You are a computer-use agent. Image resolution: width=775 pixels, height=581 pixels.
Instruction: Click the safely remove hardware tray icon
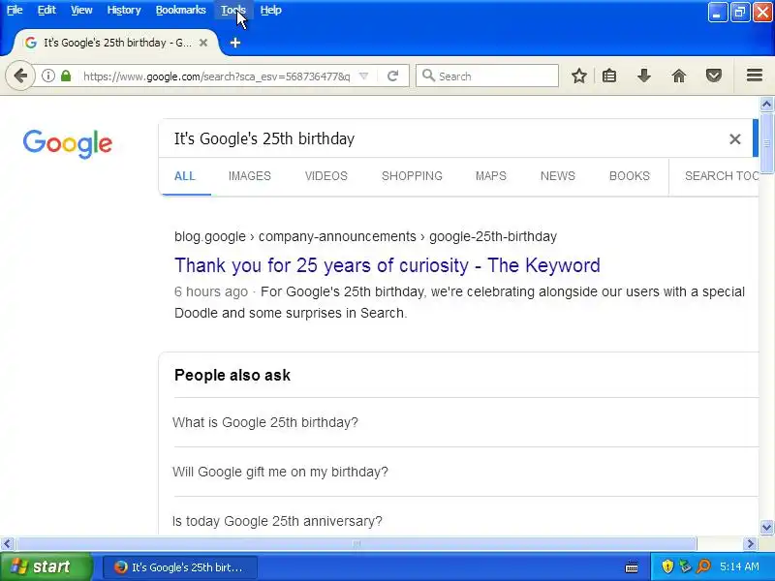pos(685,566)
